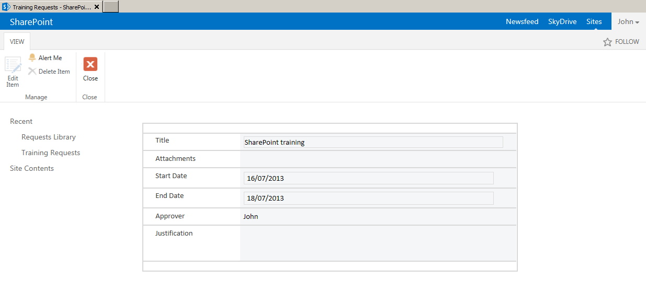The width and height of the screenshot is (646, 292).
Task: Click the Edit Item icon
Action: click(x=13, y=65)
